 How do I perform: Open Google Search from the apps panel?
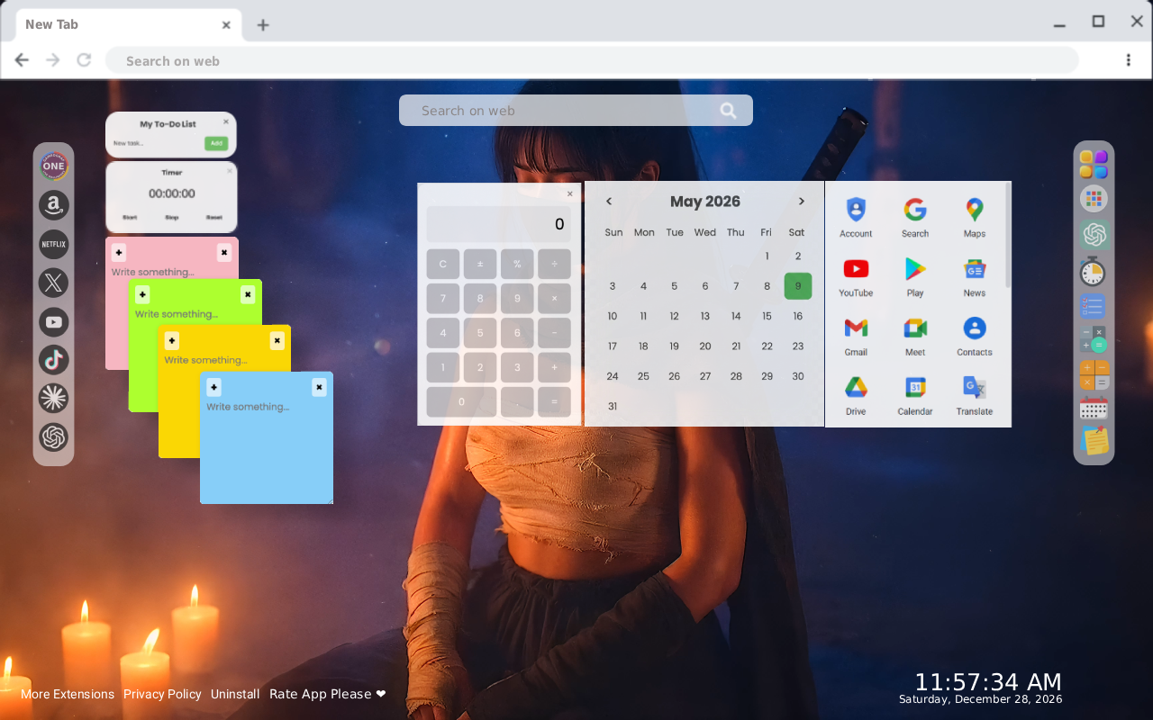coord(915,218)
